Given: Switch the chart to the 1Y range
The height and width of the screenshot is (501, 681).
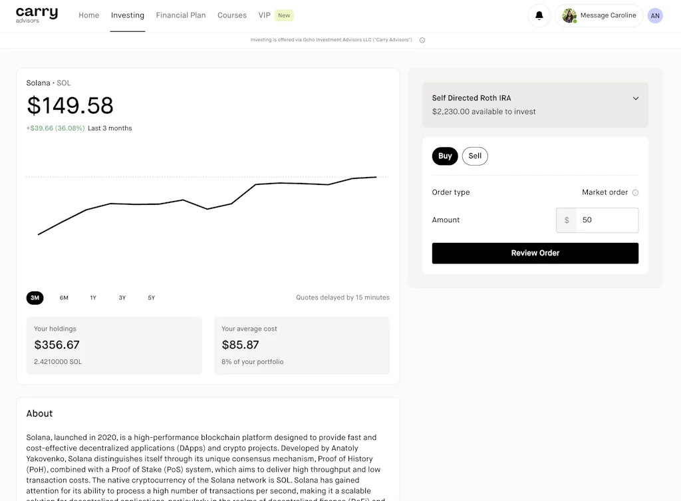Looking at the screenshot, I should click(x=93, y=298).
